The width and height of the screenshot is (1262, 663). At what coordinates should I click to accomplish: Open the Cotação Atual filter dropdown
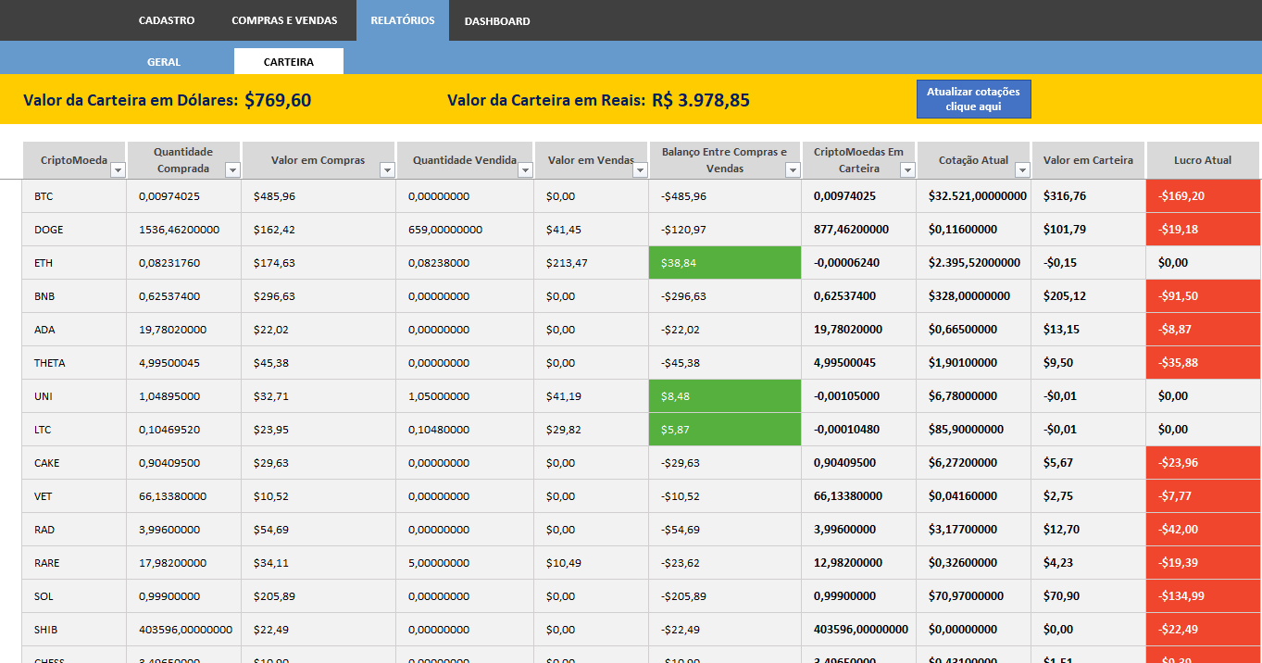(x=1022, y=170)
